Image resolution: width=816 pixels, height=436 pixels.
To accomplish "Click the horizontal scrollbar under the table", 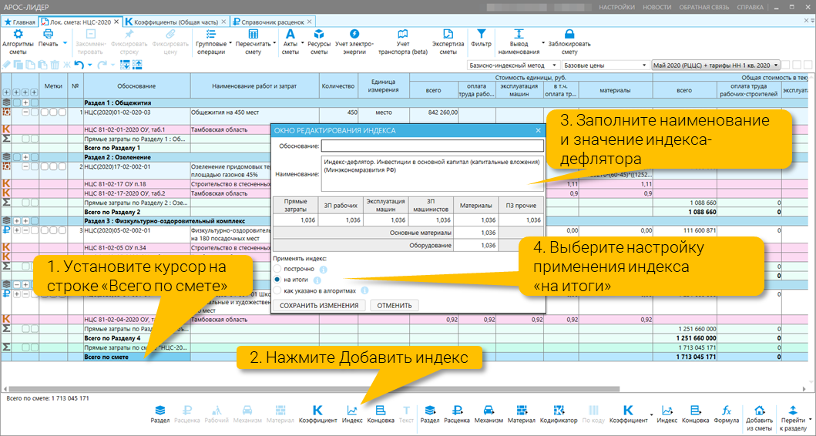I will (x=314, y=389).
